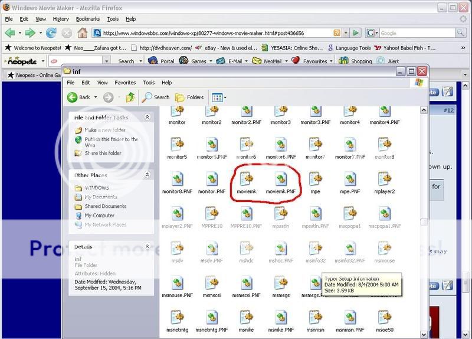The width and height of the screenshot is (472, 339).
Task: Select the mpe.PNF file icon
Action: (350, 180)
